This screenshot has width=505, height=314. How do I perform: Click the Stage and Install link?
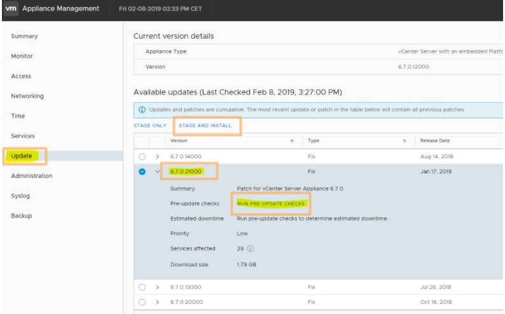tap(205, 126)
